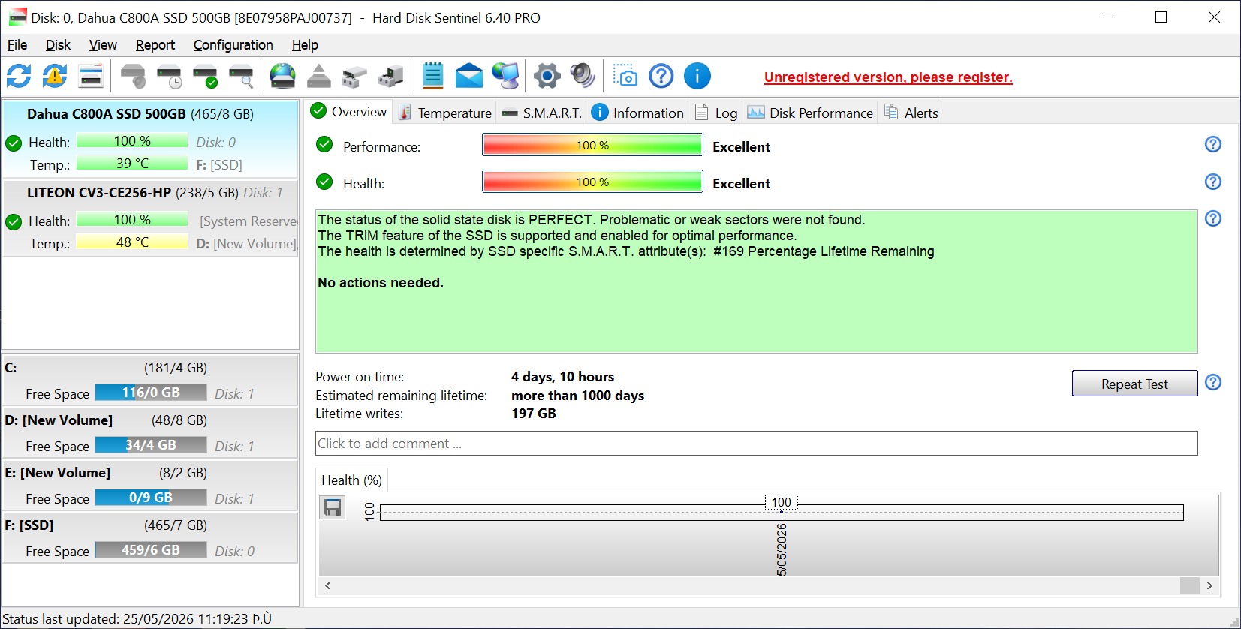The height and width of the screenshot is (629, 1241).
Task: Click the camera screenshot capture icon
Action: point(625,76)
